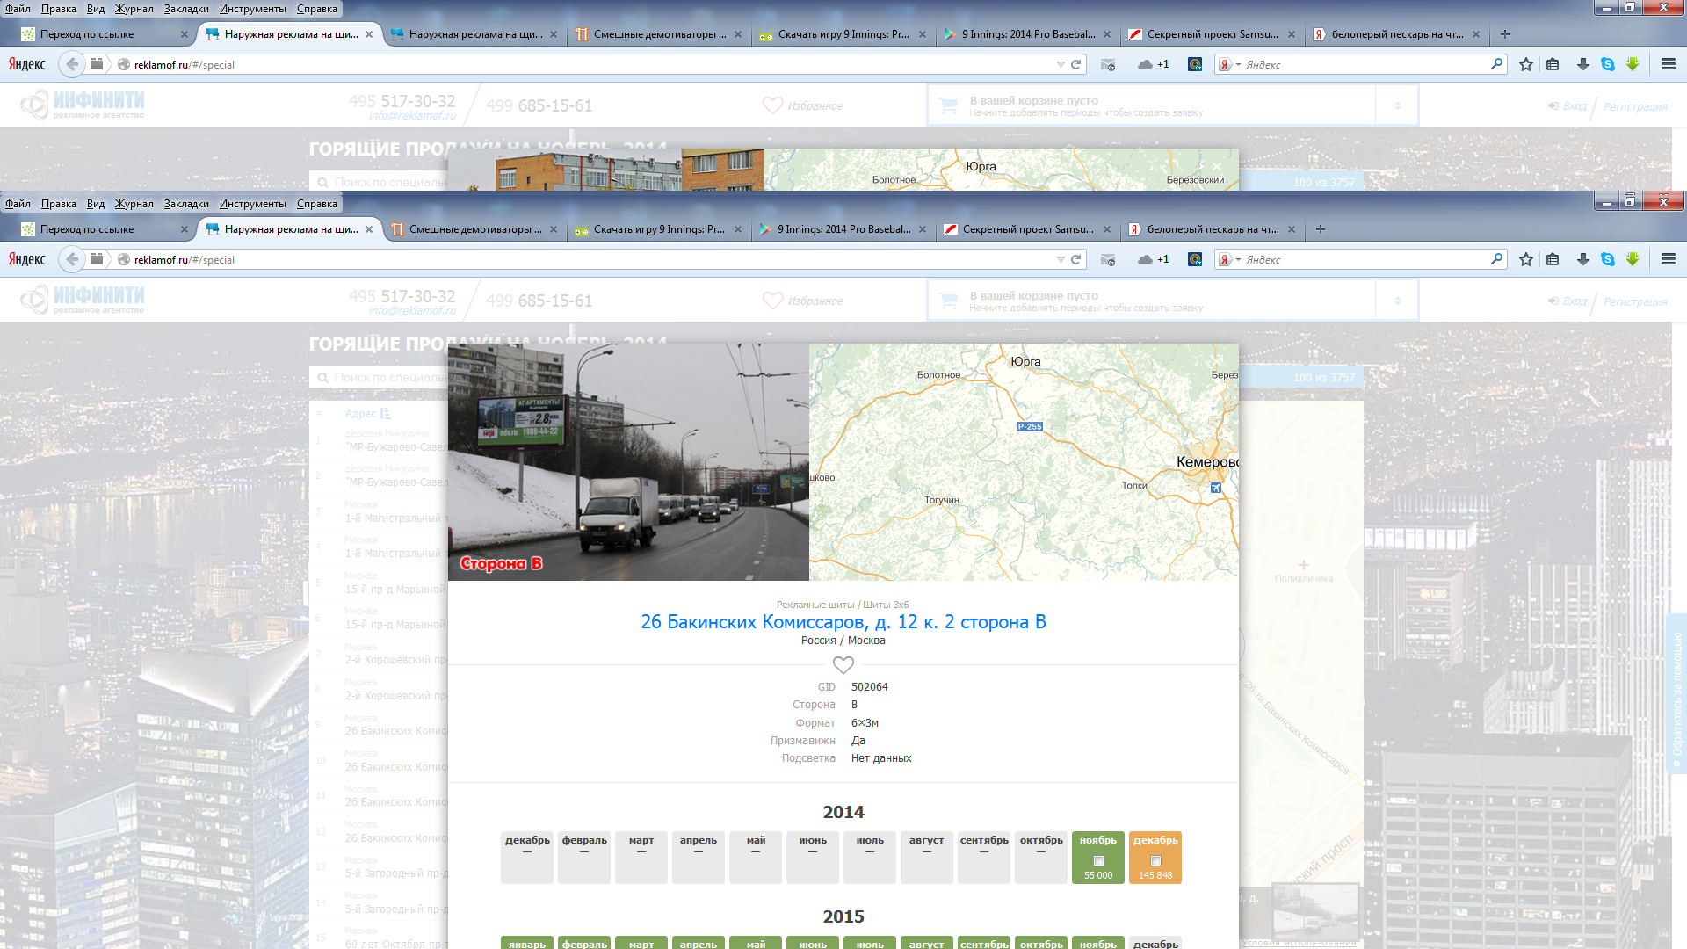Click weather cloud +1 icon in lower toolbar

[x=1153, y=259]
